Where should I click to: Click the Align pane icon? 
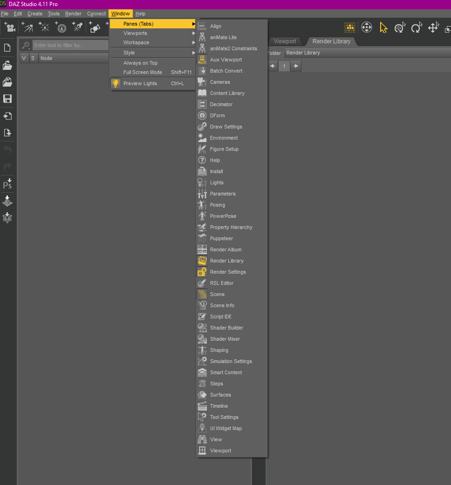pyautogui.click(x=202, y=26)
